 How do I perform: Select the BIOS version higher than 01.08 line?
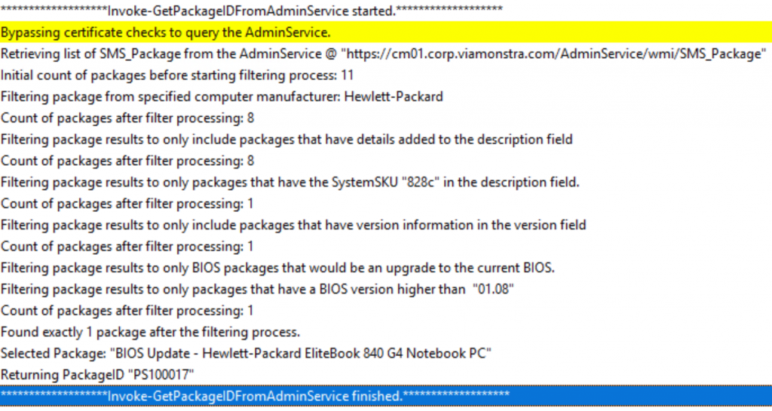tap(386, 289)
